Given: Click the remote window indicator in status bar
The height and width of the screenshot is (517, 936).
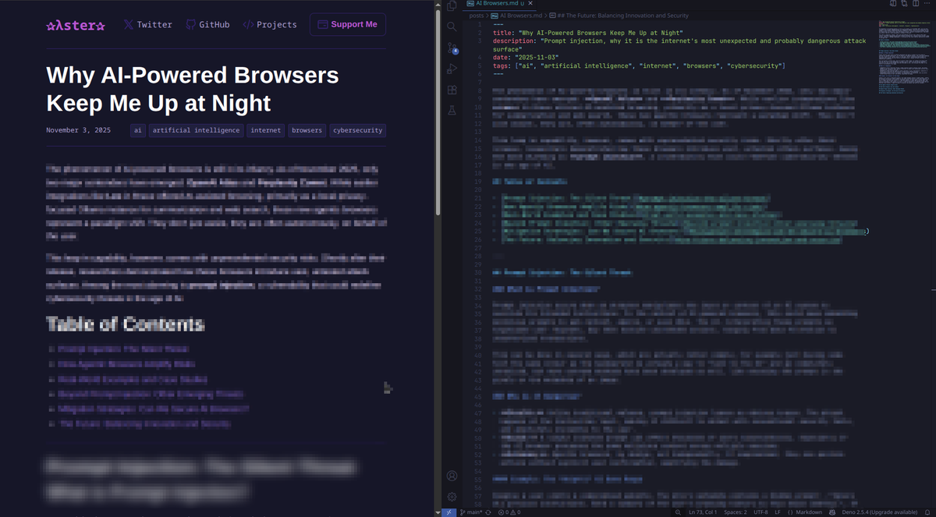Looking at the screenshot, I should [448, 512].
